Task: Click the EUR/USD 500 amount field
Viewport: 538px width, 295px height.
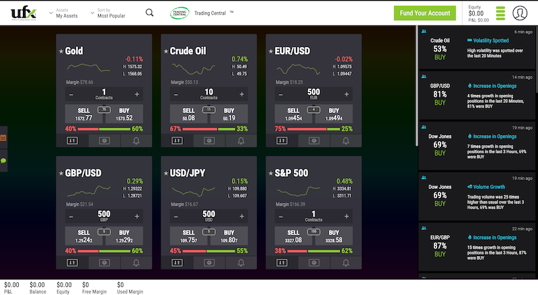Action: tap(313, 94)
